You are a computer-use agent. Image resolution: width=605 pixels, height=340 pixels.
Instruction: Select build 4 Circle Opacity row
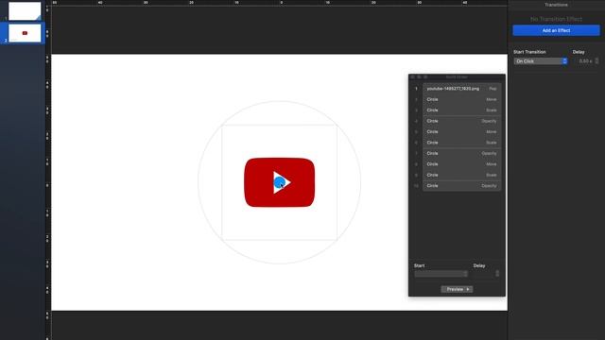(x=462, y=121)
